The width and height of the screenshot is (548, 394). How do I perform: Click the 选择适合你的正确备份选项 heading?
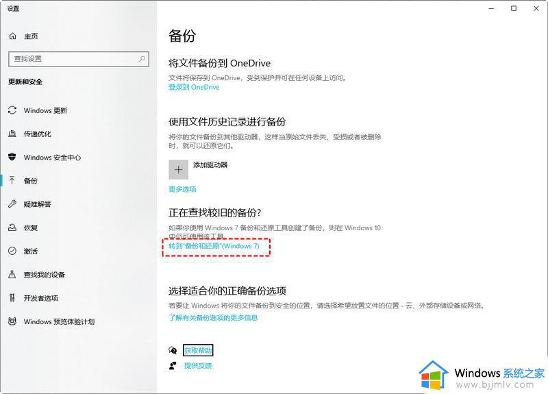pos(227,291)
